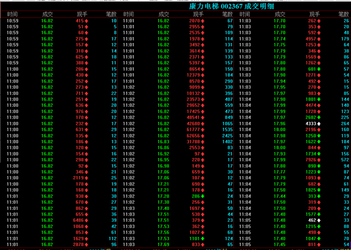
Task: Click the volume cell 48541
Action: (193, 117)
